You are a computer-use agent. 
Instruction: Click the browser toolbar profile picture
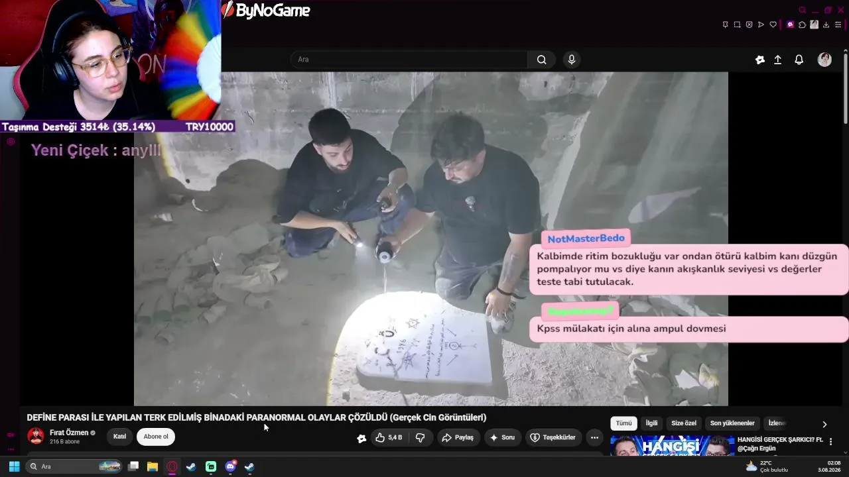814,25
